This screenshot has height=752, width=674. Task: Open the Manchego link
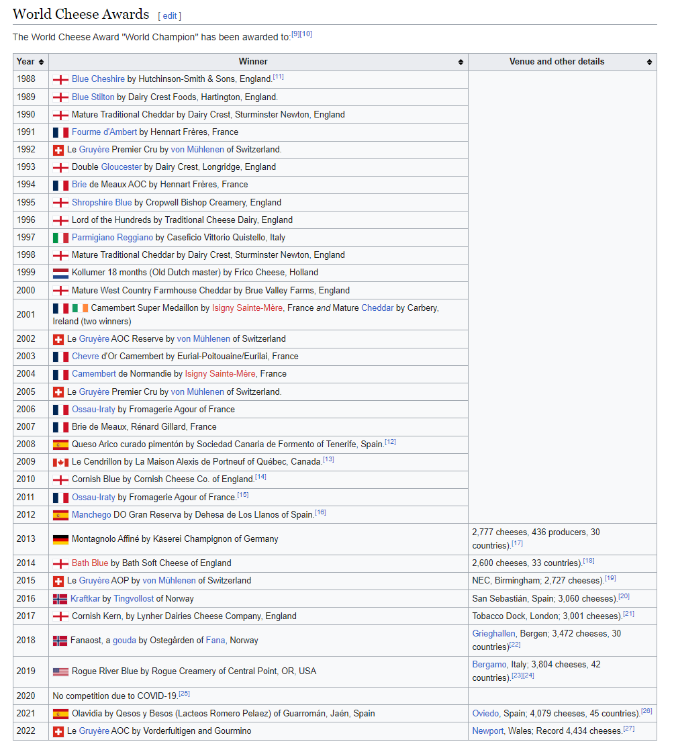(x=91, y=514)
